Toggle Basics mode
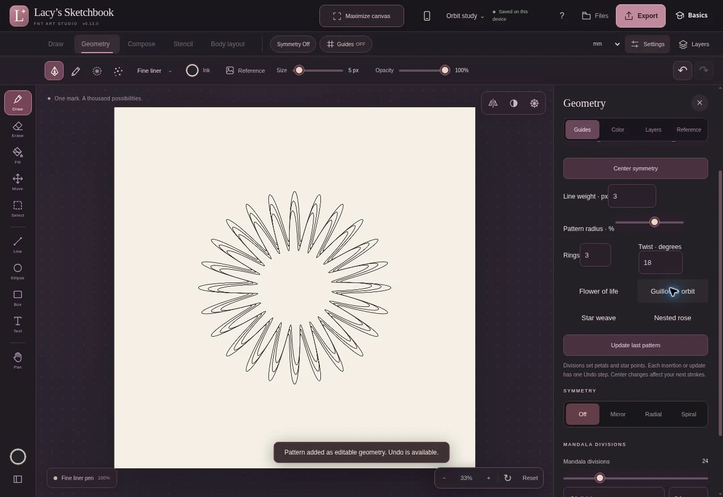Viewport: 723px width, 497px height. [x=691, y=15]
